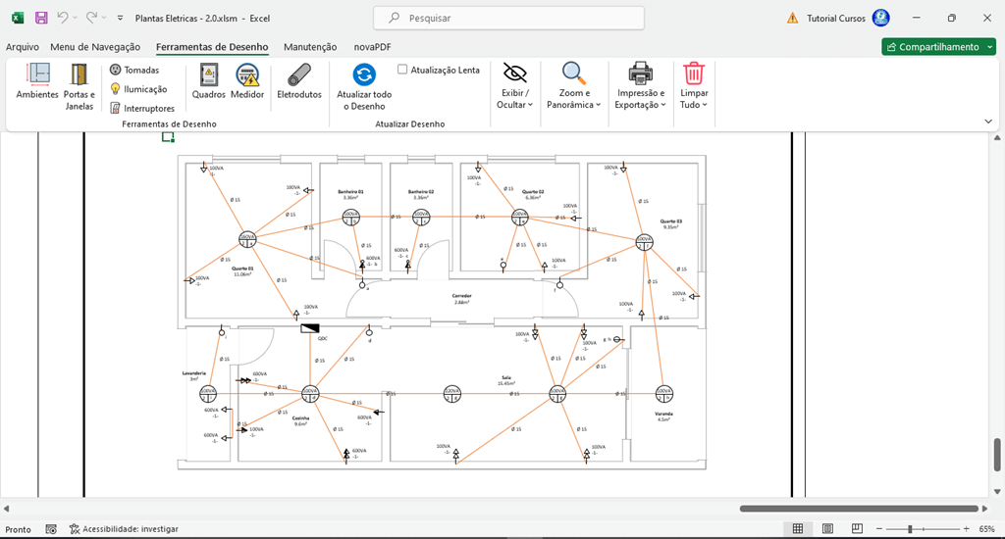Open the Ambientes drawing tool
Viewport: 1005px width, 539px height.
[x=37, y=81]
